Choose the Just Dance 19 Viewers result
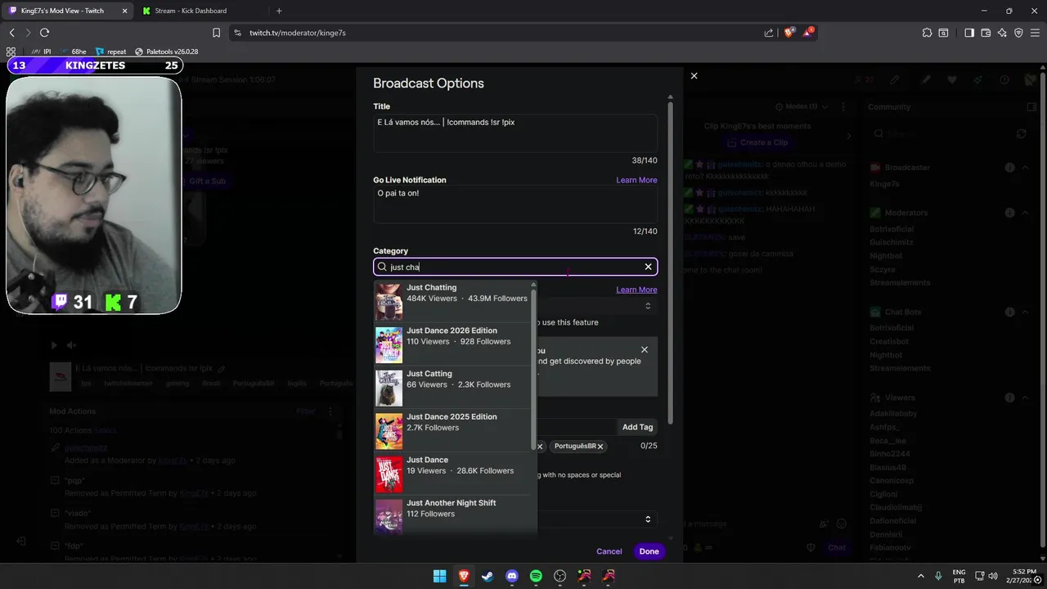This screenshot has width=1047, height=589. [452, 474]
